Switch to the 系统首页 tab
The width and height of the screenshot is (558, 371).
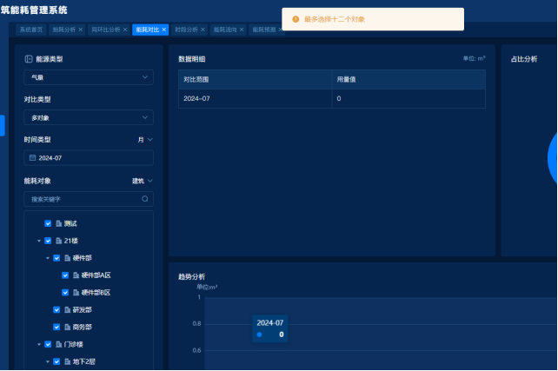pos(31,30)
